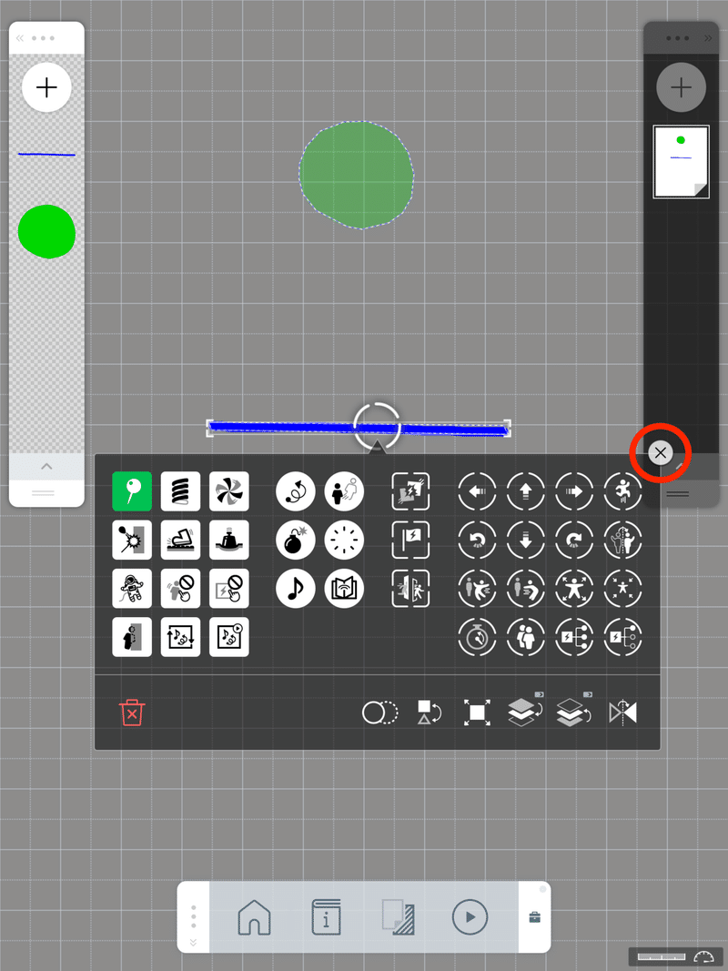Select the green pushpin behavior
This screenshot has width=728, height=971.
click(132, 491)
